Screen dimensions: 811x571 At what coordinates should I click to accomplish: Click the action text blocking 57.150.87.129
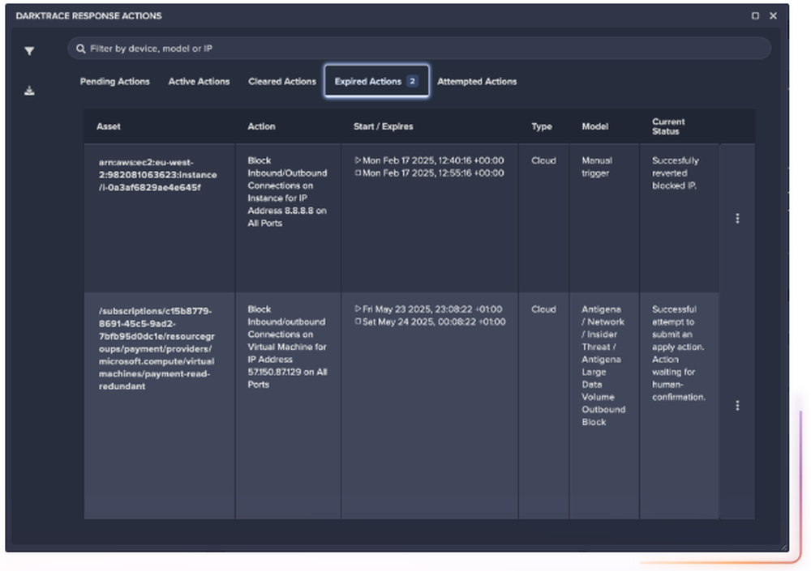[x=287, y=347]
